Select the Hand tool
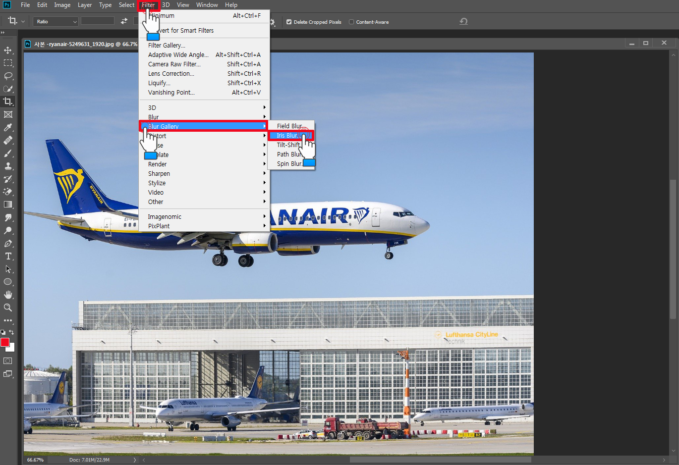The image size is (679, 465). 8,295
